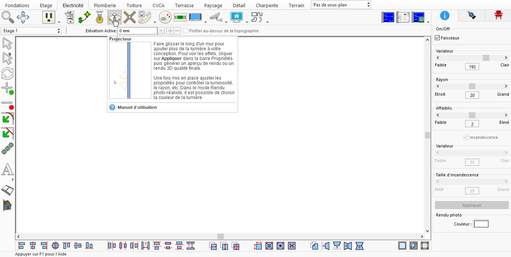Select the smart home monitor tool
This screenshot has width=511, height=257.
point(237,17)
